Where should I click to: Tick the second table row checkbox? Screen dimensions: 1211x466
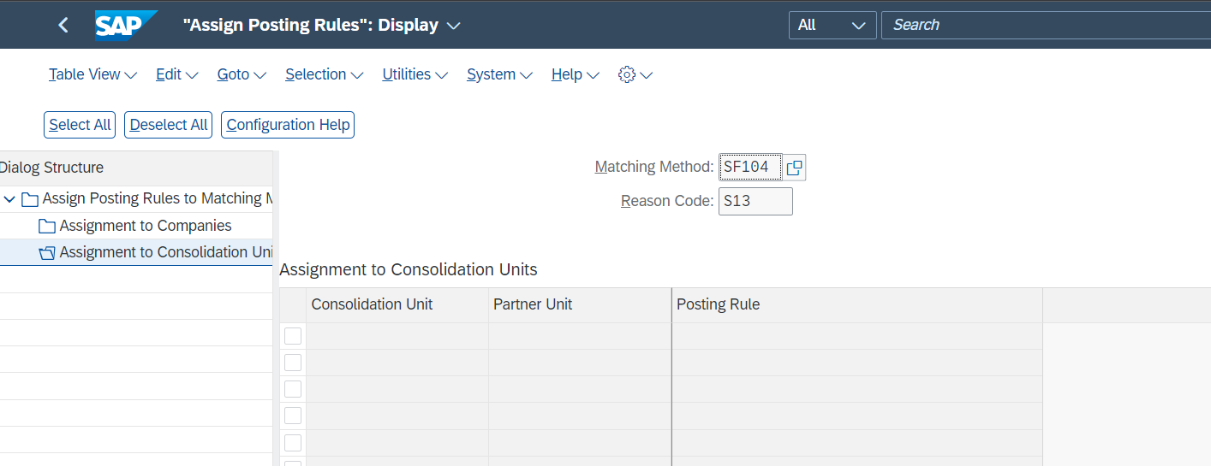click(293, 363)
